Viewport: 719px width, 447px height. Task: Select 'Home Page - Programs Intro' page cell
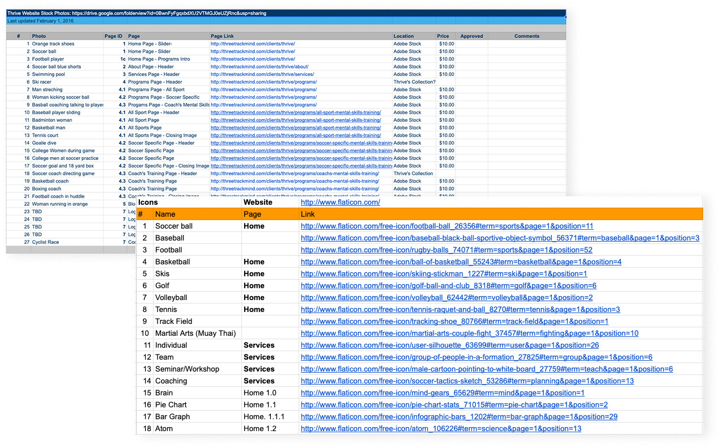(x=168, y=59)
